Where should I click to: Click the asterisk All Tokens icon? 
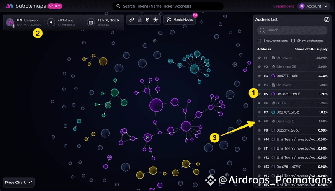click(51, 22)
